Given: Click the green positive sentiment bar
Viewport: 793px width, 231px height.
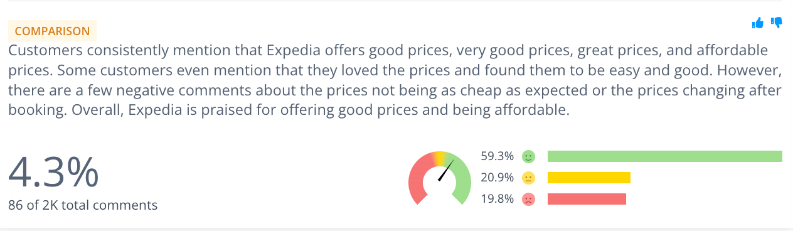Looking at the screenshot, I should 665,156.
